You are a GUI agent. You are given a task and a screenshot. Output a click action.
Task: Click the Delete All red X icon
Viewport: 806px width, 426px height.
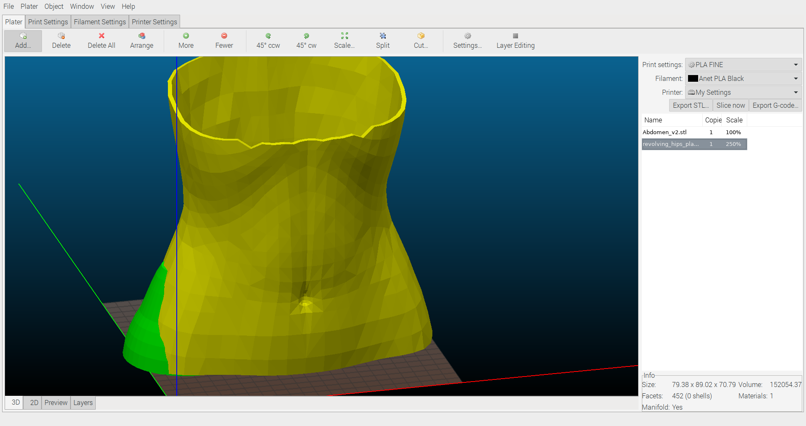pyautogui.click(x=102, y=36)
